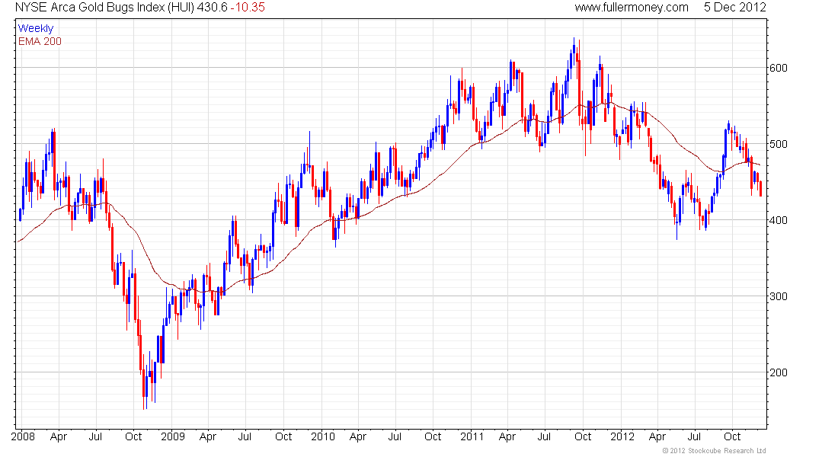Click the 'Apr' label right after 2008
This screenshot has height=457, width=838.
[58, 436]
